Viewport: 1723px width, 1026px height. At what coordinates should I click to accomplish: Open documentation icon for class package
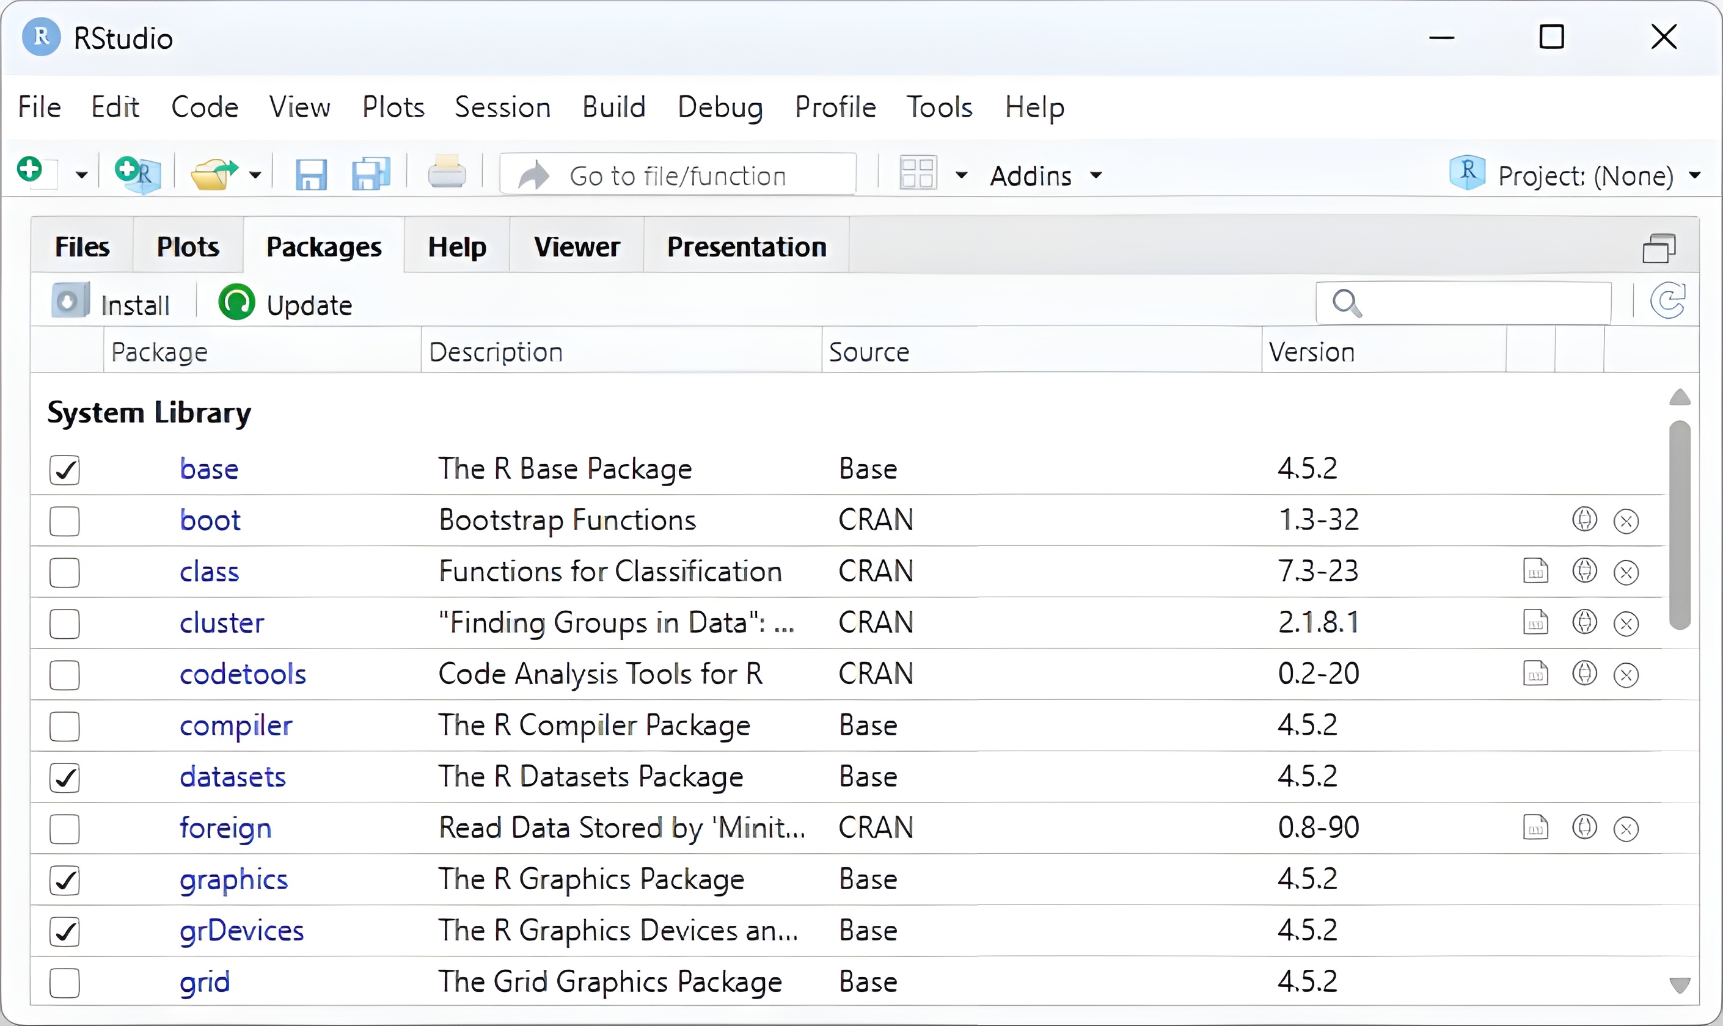pos(1535,571)
